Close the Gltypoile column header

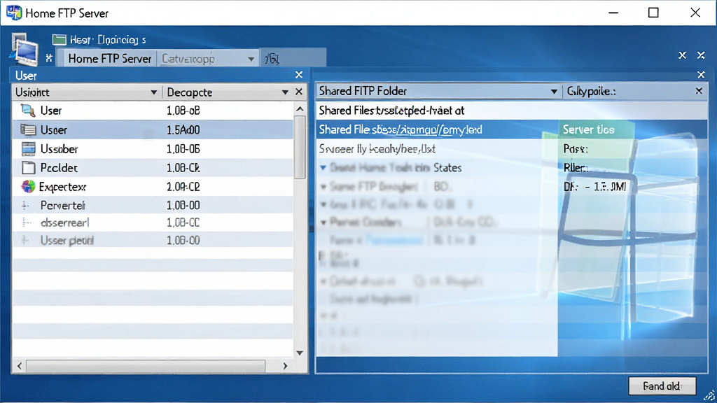pos(699,91)
